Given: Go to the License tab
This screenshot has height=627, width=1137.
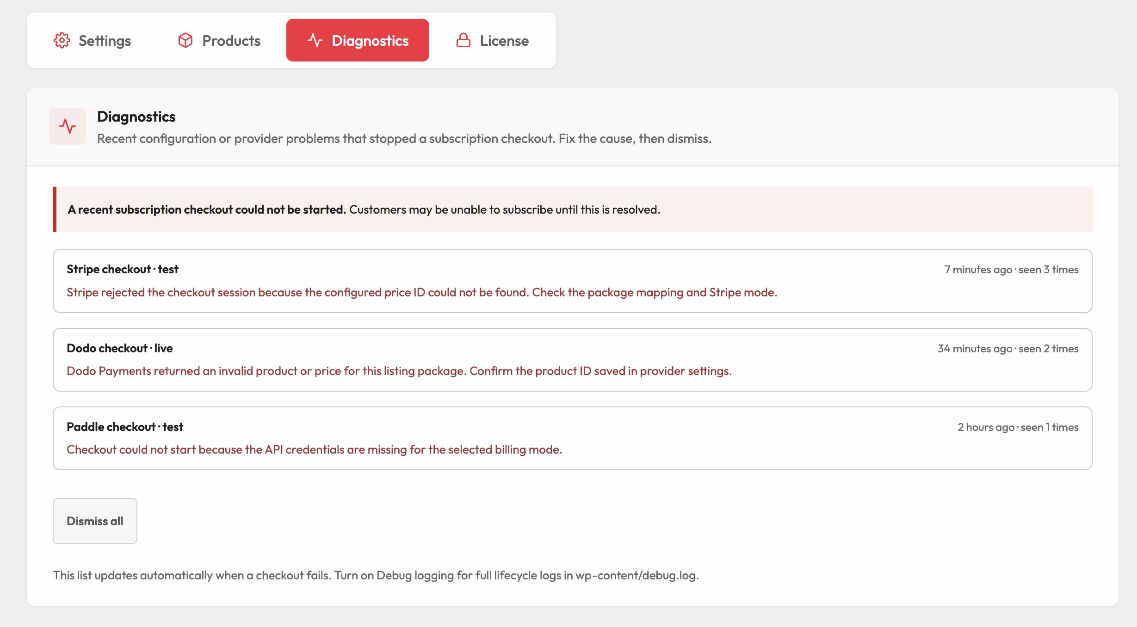Looking at the screenshot, I should 492,40.
